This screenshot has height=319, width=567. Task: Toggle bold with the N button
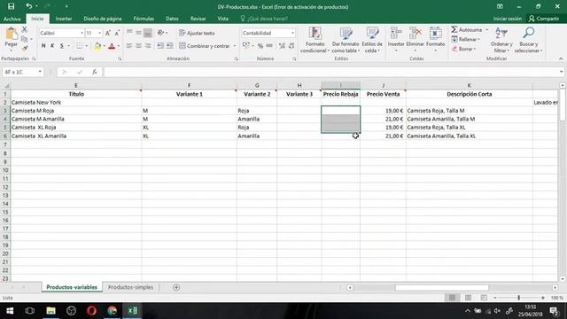pyautogui.click(x=43, y=46)
